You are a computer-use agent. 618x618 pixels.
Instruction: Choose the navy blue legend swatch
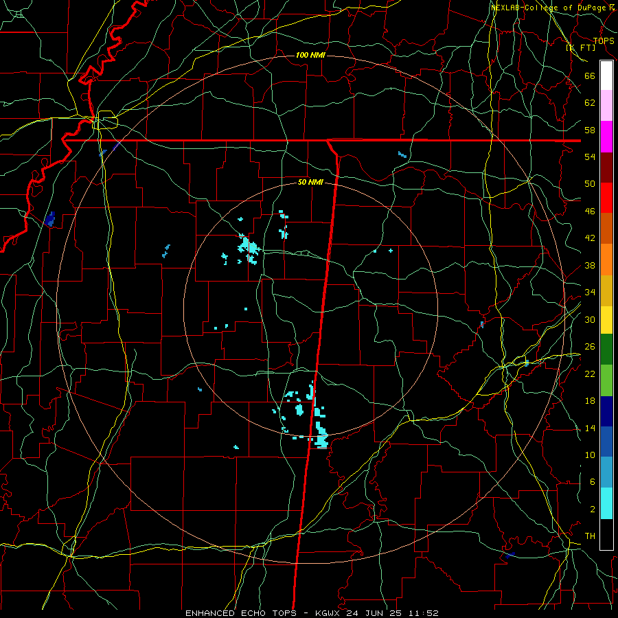pyautogui.click(x=606, y=411)
